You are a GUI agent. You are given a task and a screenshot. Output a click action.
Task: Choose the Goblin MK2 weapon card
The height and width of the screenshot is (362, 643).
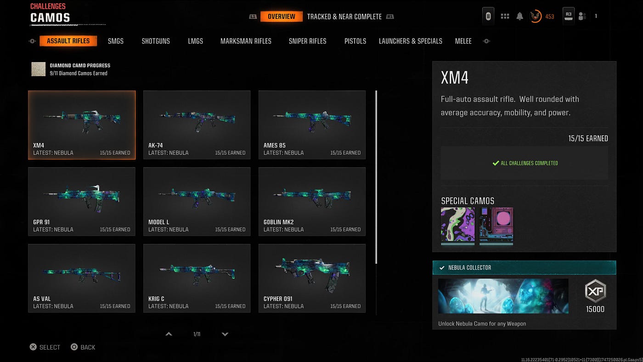point(312,202)
